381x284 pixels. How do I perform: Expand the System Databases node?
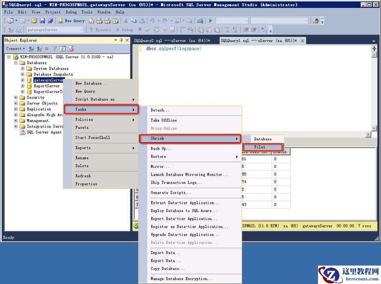coord(23,69)
